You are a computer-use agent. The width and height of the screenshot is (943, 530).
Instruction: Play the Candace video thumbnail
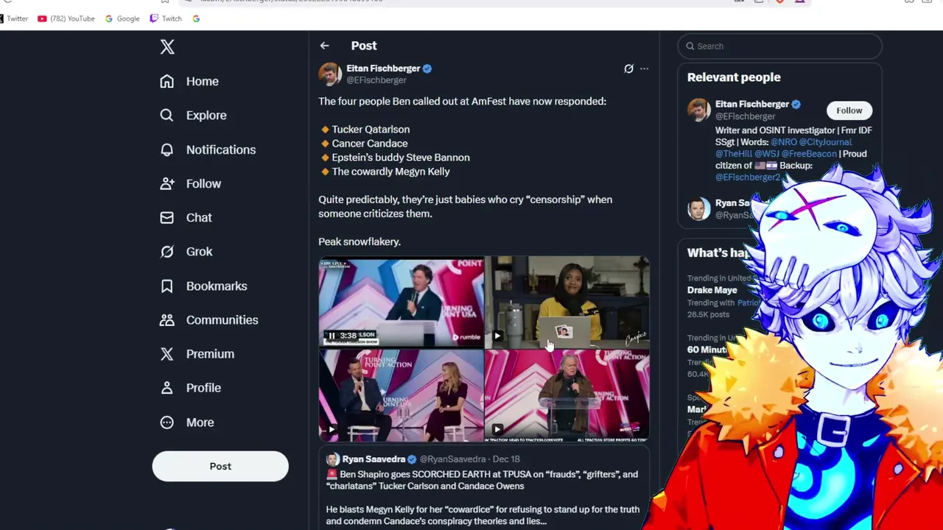[x=497, y=336]
